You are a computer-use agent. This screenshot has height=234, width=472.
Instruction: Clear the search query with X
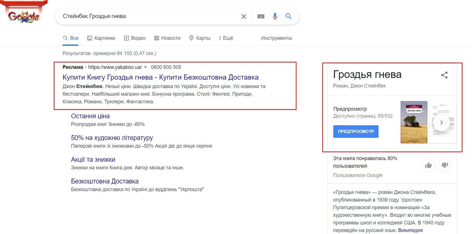coord(244,17)
